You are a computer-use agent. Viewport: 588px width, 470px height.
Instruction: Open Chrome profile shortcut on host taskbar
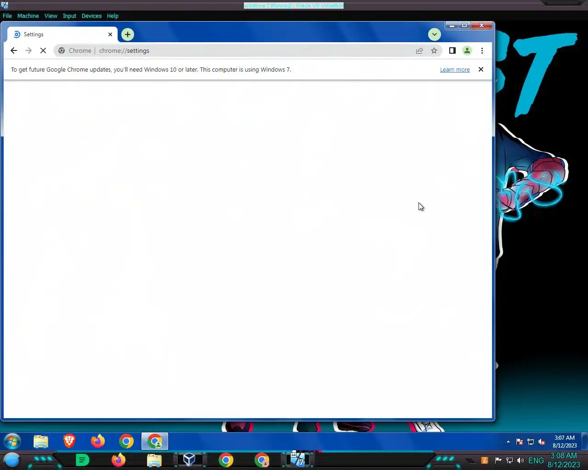click(262, 460)
